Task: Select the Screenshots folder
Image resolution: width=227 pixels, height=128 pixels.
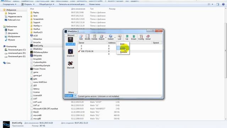Action: pos(38,19)
